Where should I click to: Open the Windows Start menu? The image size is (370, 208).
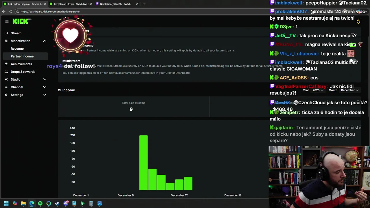pyautogui.click(x=6, y=204)
